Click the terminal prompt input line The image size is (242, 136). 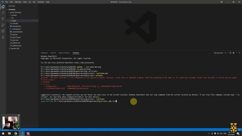[79, 101]
